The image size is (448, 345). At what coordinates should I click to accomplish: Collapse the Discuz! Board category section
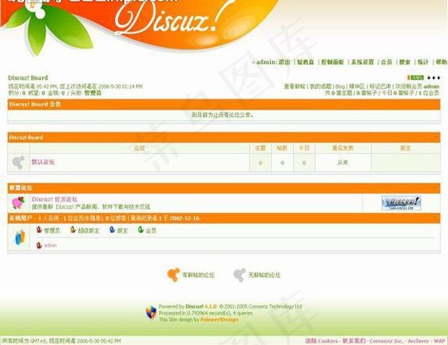(x=436, y=137)
